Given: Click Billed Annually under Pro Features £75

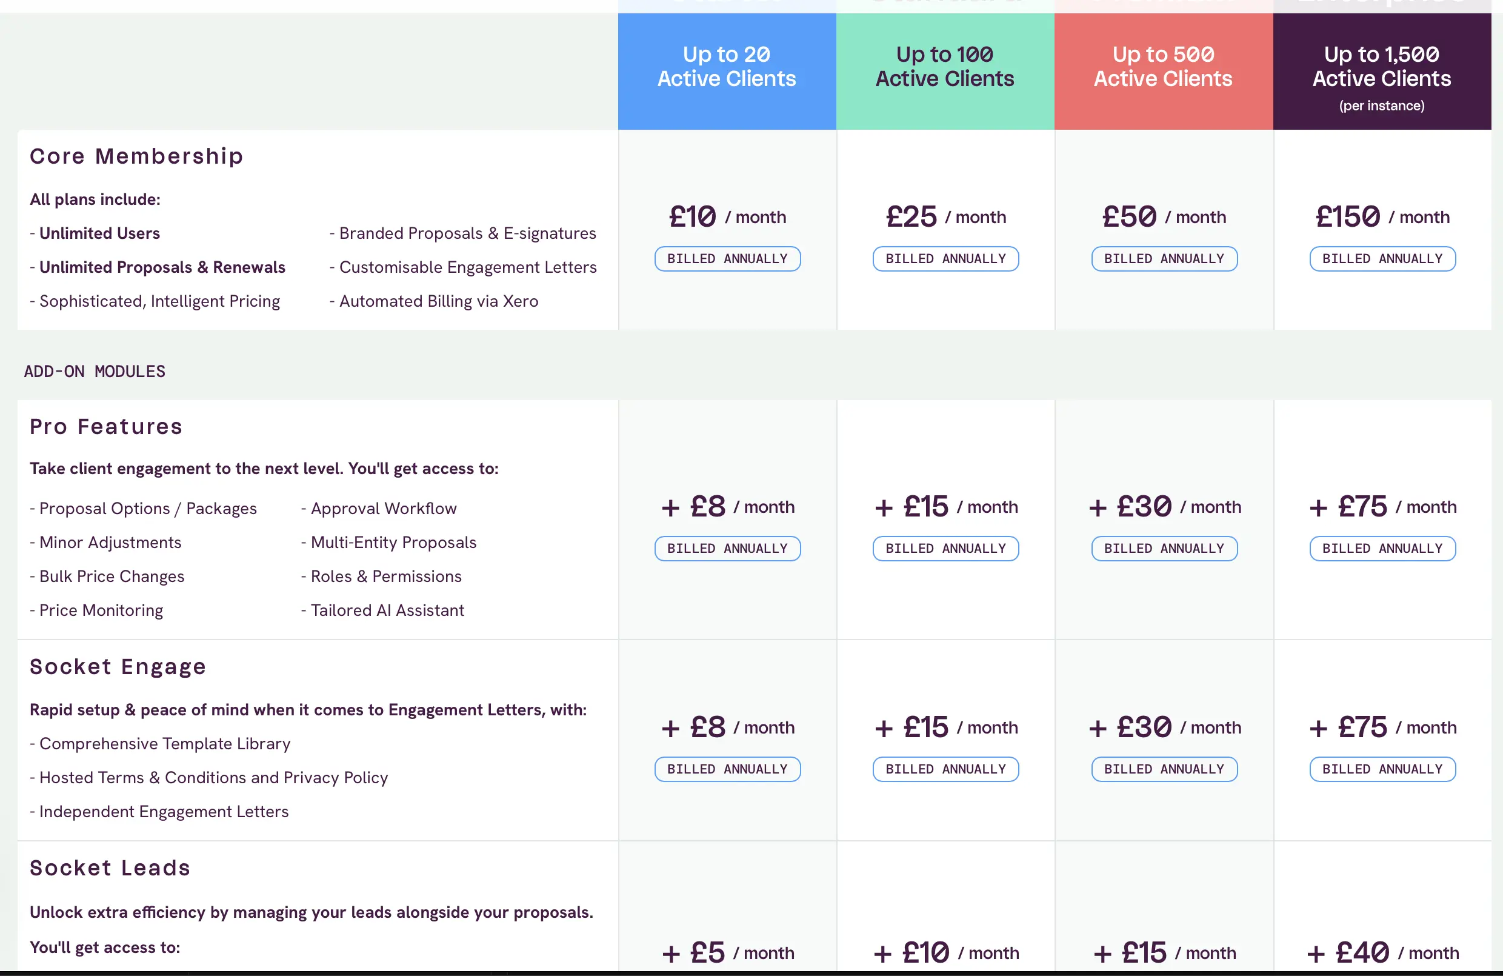Looking at the screenshot, I should [x=1382, y=549].
